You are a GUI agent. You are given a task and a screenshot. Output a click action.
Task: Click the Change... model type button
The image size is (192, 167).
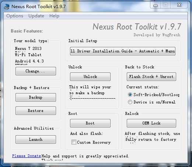tap(36, 71)
